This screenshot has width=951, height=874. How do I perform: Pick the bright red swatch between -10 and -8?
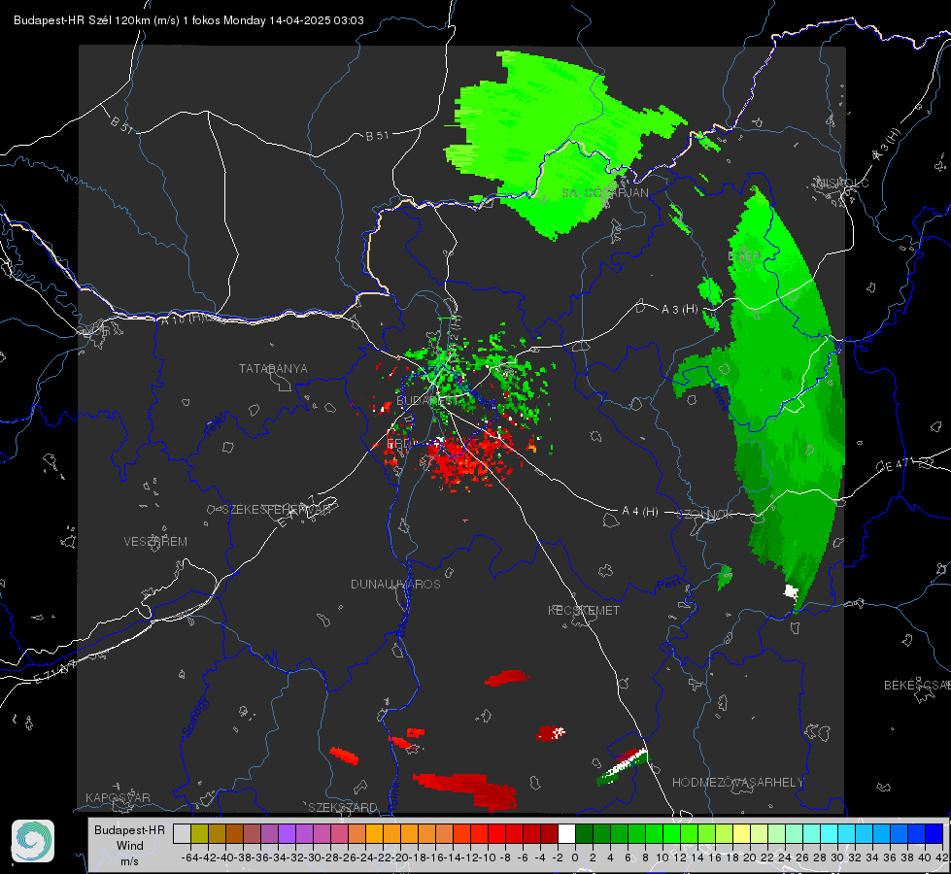click(496, 833)
